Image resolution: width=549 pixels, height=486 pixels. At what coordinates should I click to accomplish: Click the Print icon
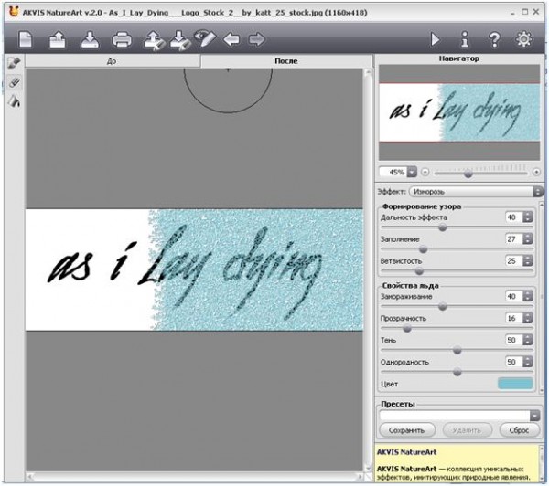(122, 39)
